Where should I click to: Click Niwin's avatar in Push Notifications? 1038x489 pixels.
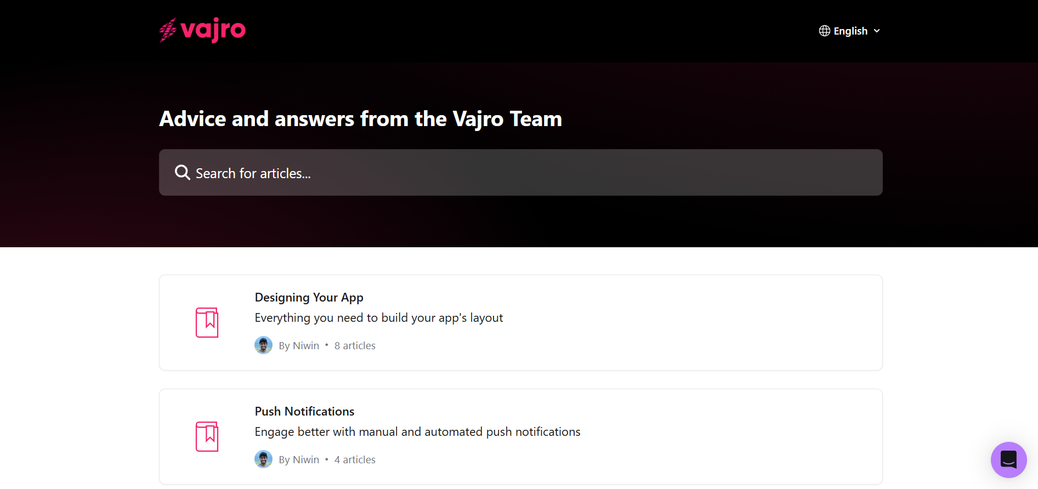pos(263,459)
